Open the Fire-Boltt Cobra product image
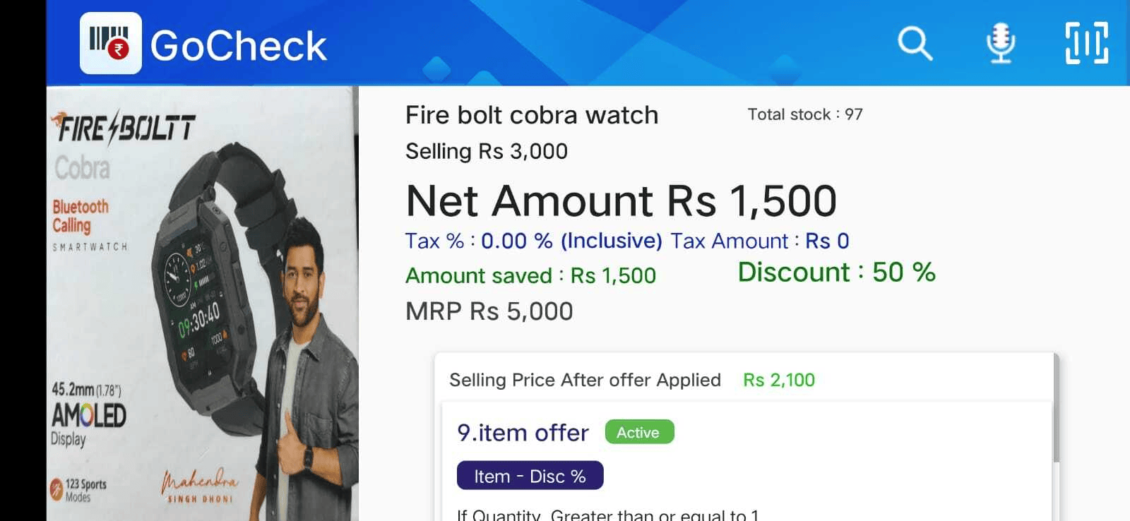The width and height of the screenshot is (1130, 521). coord(202,304)
